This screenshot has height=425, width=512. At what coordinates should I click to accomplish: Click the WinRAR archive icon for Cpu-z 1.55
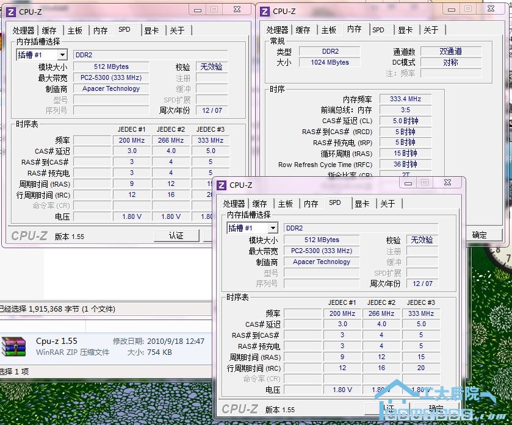click(x=14, y=347)
